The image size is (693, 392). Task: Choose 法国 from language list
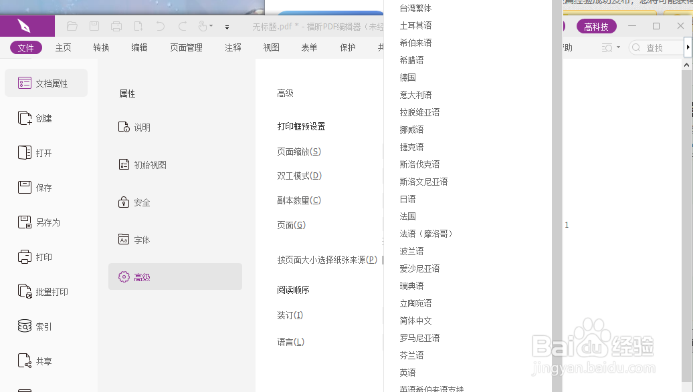pyautogui.click(x=407, y=216)
